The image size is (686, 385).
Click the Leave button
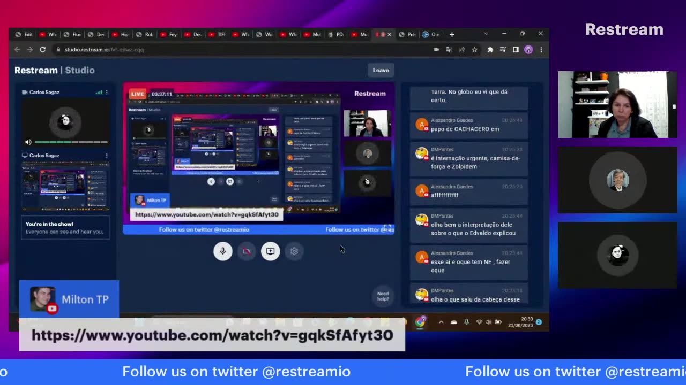pos(381,70)
